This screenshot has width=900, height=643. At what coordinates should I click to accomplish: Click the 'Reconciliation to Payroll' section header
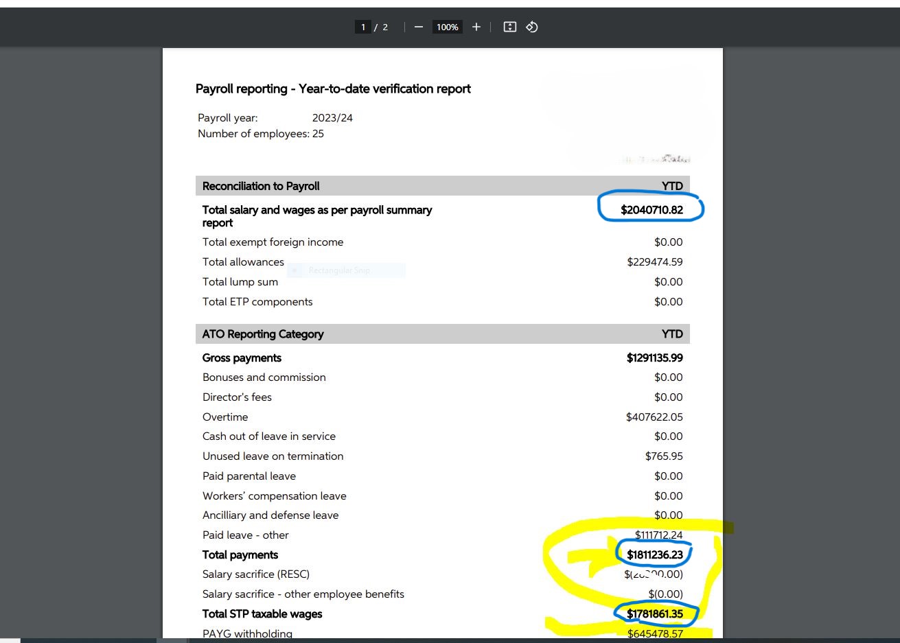point(261,186)
